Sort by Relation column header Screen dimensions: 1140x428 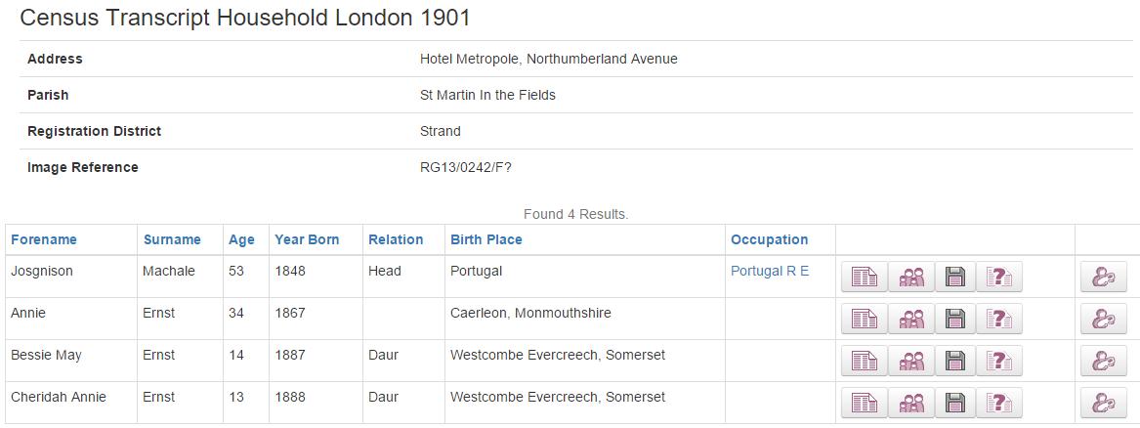396,239
